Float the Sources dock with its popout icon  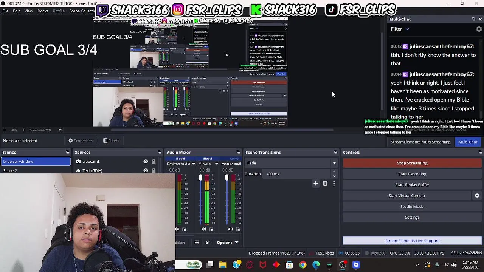[159, 152]
